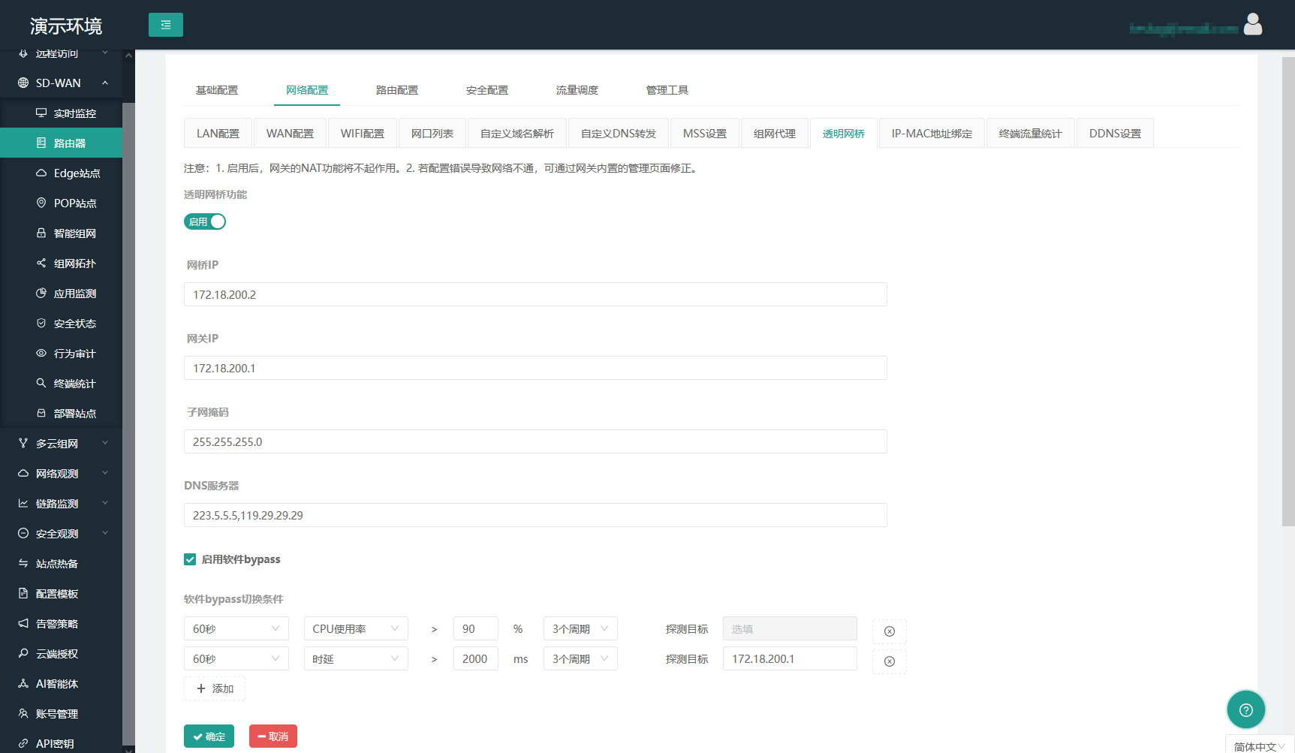Open the user avatar menu
The image size is (1295, 753).
coord(1253,25)
